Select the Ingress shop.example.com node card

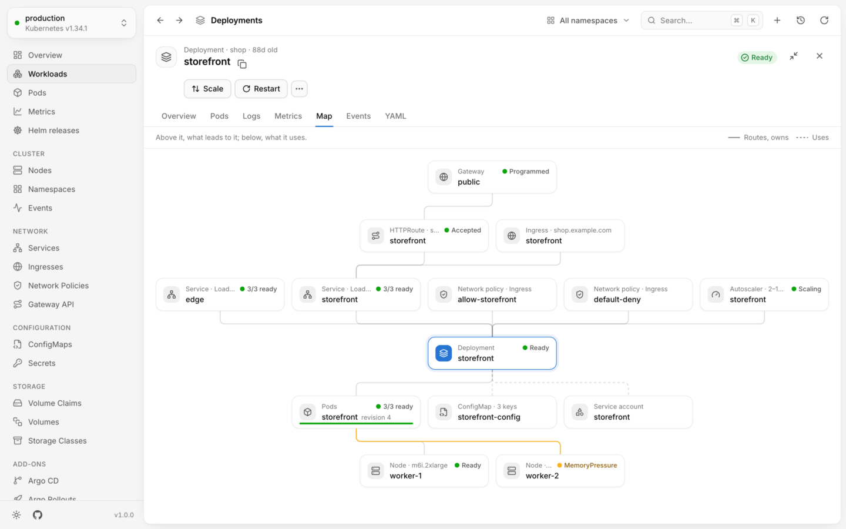(560, 236)
